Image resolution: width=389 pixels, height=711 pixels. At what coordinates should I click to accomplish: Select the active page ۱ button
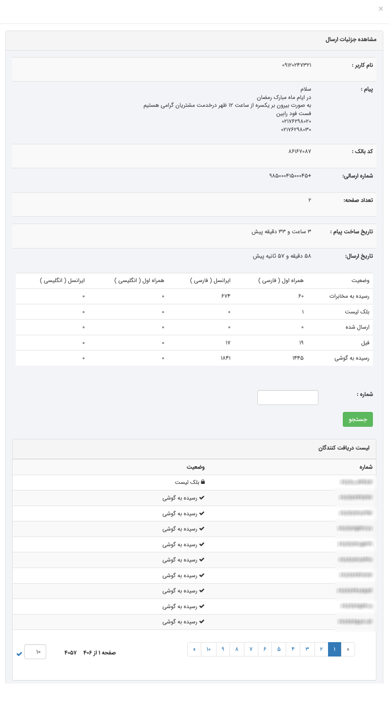[x=335, y=649]
